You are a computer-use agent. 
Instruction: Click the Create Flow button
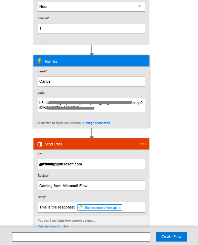[171, 237]
